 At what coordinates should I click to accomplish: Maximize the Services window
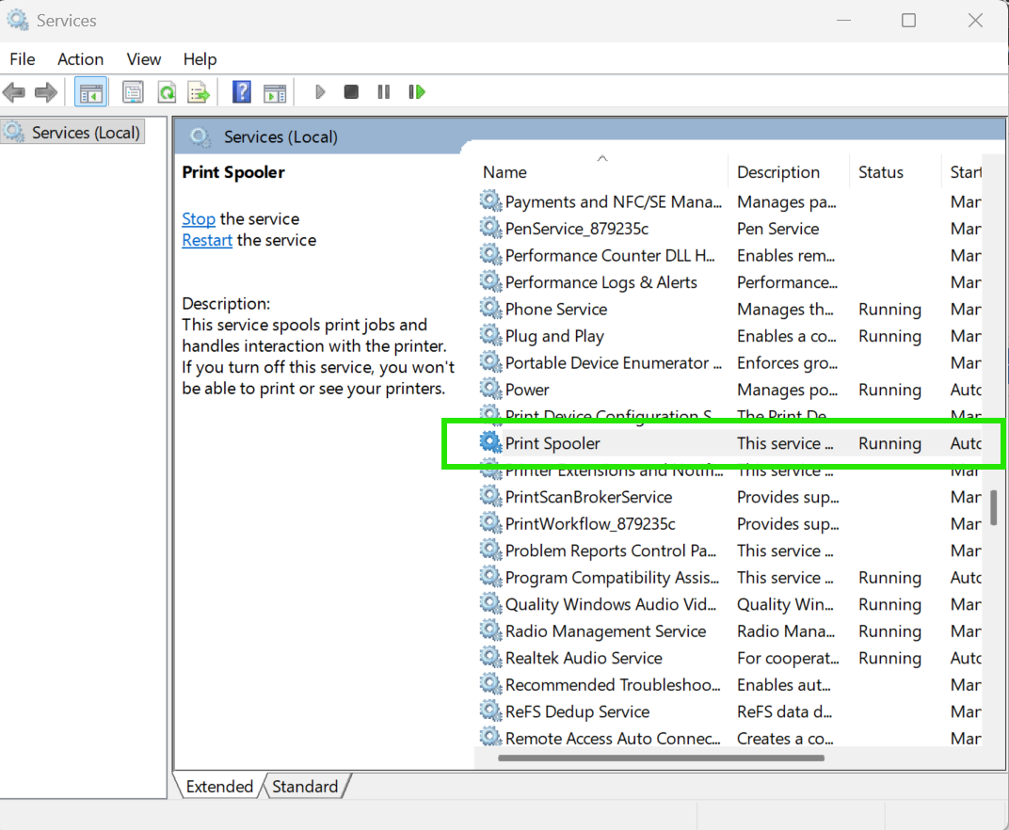point(908,21)
